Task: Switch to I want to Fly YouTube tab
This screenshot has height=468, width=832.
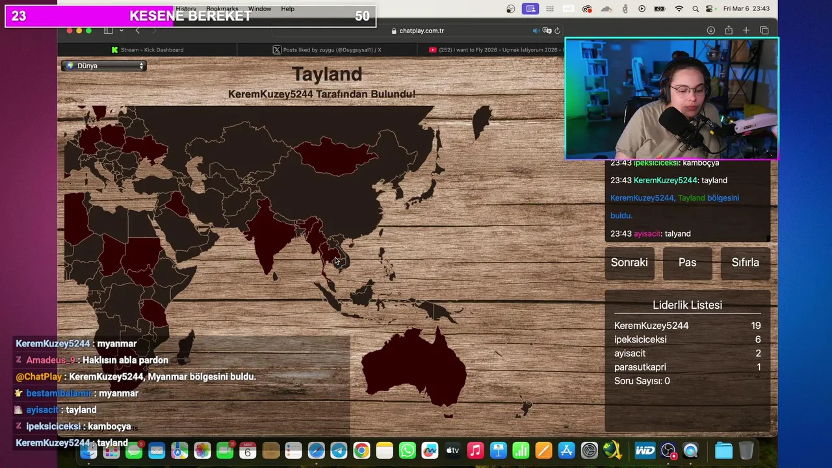Action: (491, 49)
